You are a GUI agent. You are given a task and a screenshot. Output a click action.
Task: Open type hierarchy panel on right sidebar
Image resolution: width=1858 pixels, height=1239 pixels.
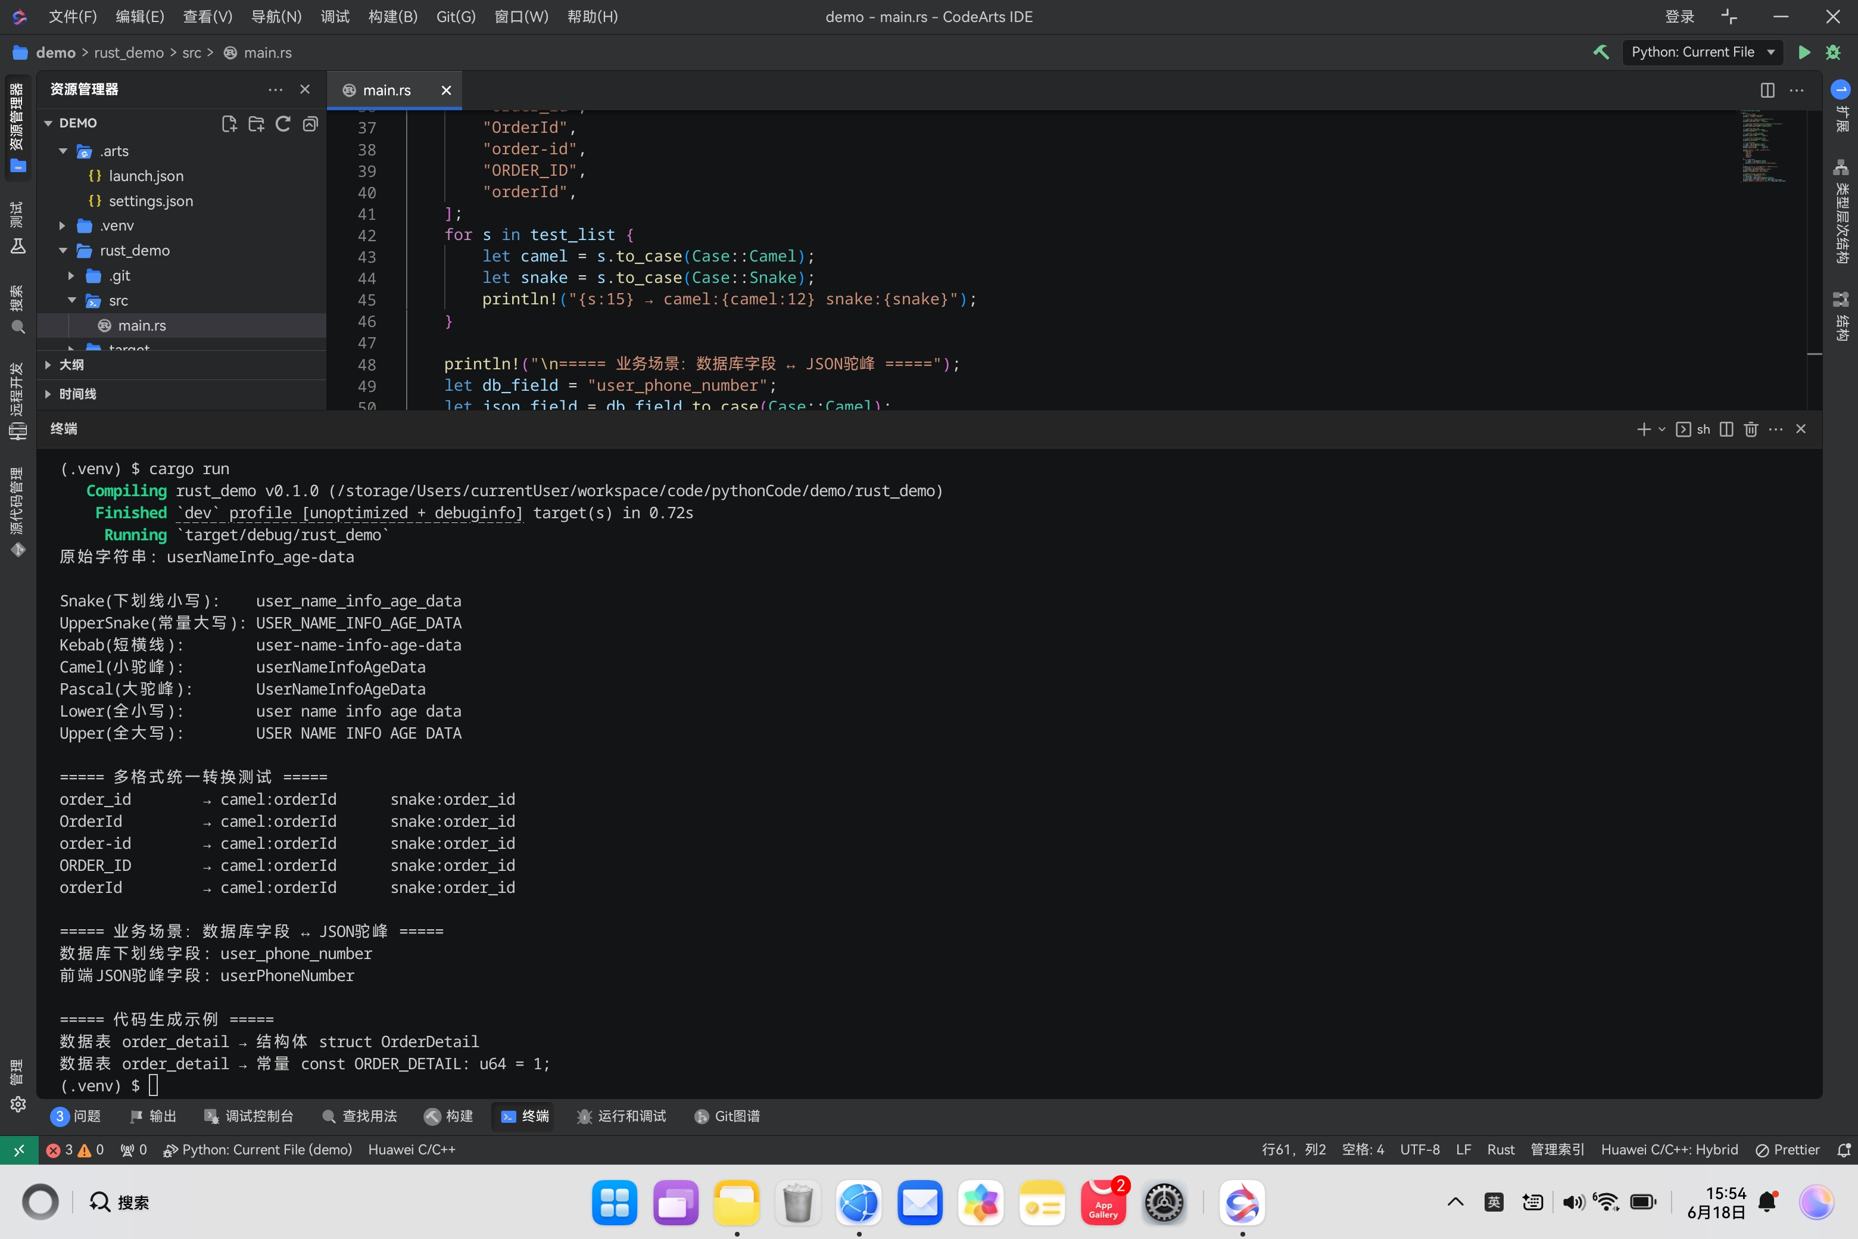pyautogui.click(x=1841, y=212)
